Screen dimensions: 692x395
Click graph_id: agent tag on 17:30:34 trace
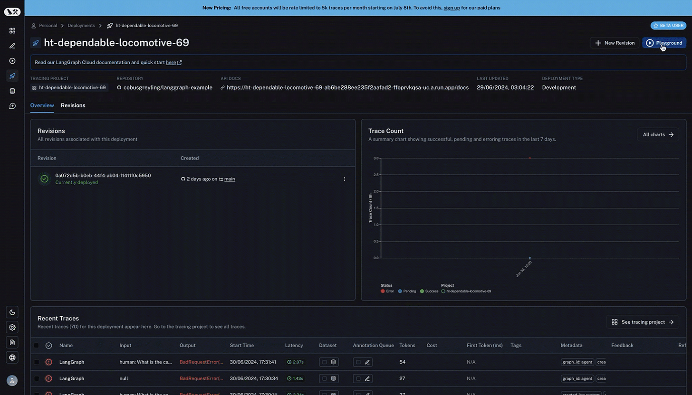(x=577, y=379)
